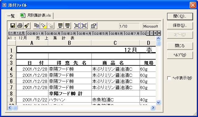198x117 pixels.
Task: Click the horizontal scrollbar left arrow
Action: (10, 107)
